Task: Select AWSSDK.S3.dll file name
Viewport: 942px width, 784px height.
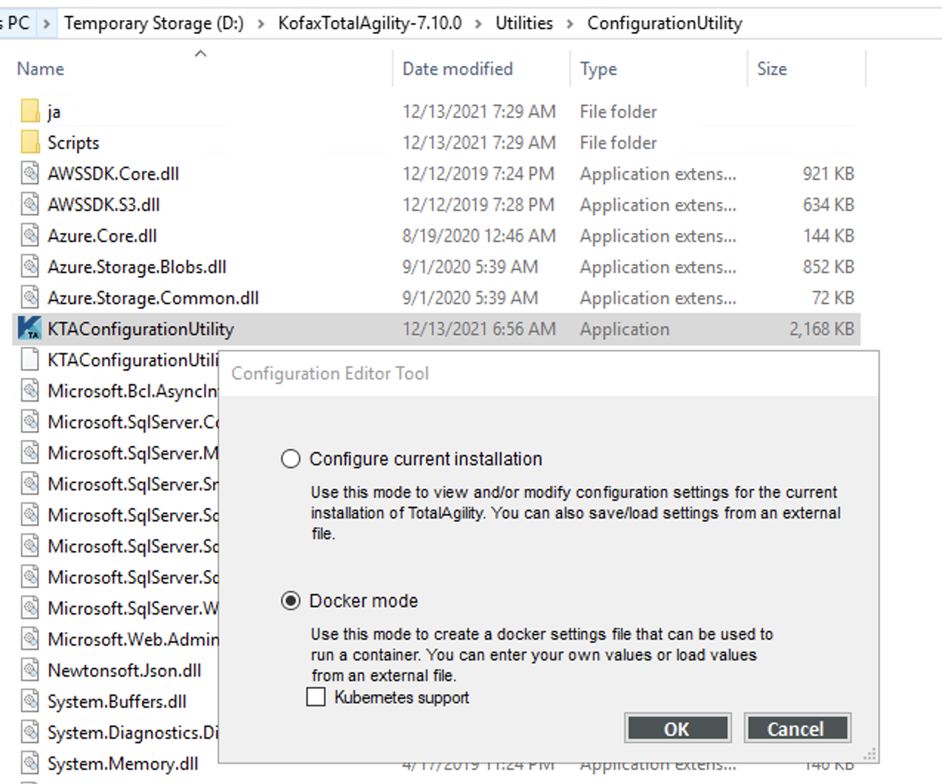Action: [x=104, y=204]
